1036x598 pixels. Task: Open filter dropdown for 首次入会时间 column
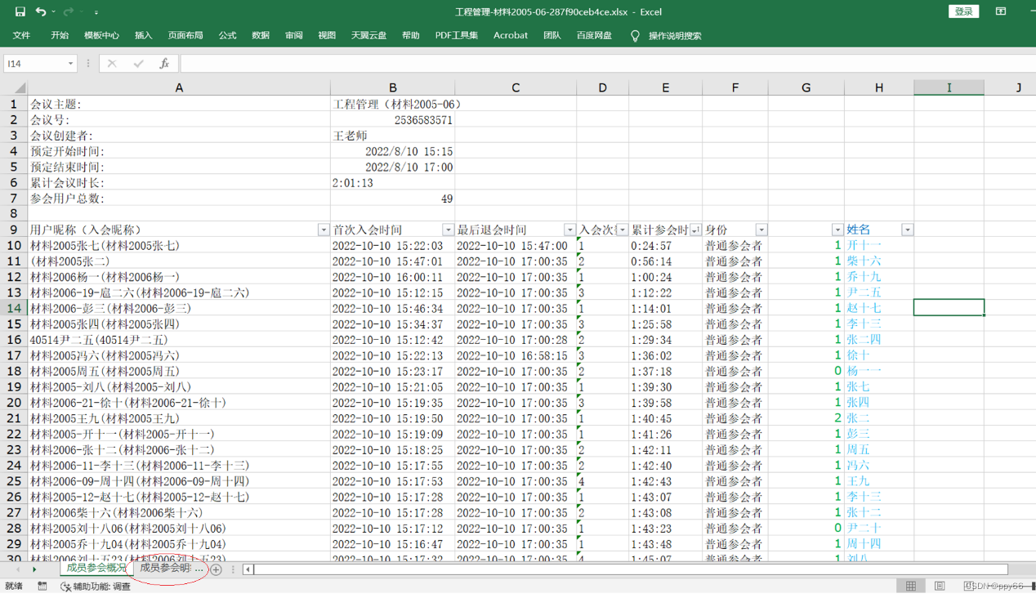click(x=448, y=230)
